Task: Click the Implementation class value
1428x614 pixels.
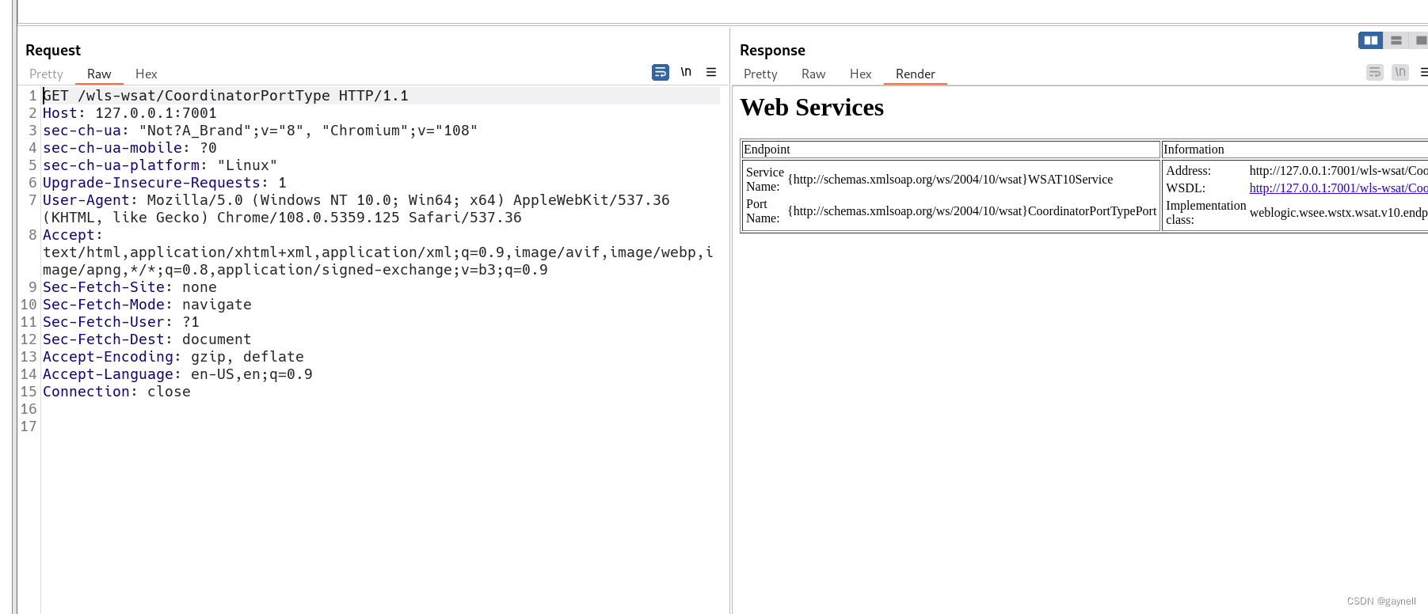Action: pos(1339,213)
